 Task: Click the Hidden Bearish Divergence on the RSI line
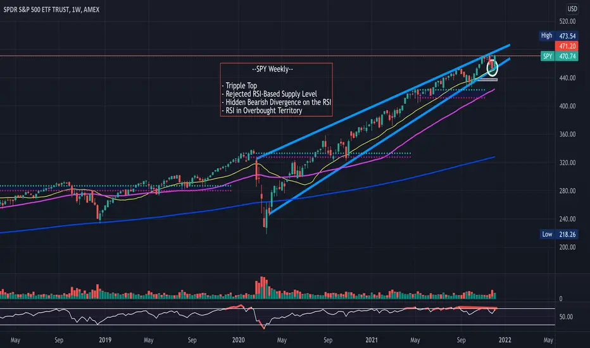[x=276, y=102]
